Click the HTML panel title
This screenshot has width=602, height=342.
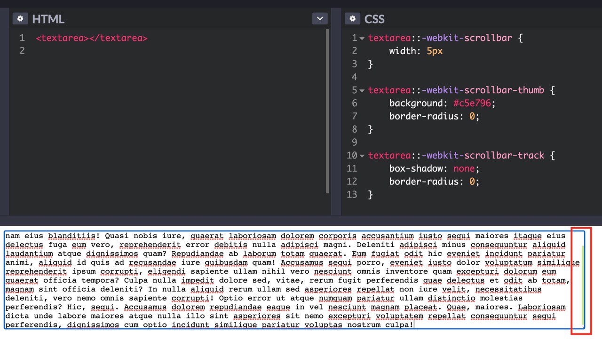(48, 19)
